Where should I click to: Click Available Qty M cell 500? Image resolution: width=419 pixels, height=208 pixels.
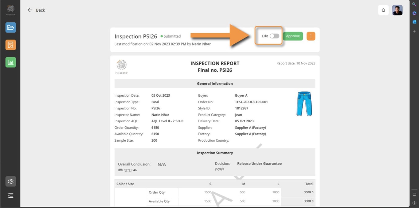tap(243, 201)
